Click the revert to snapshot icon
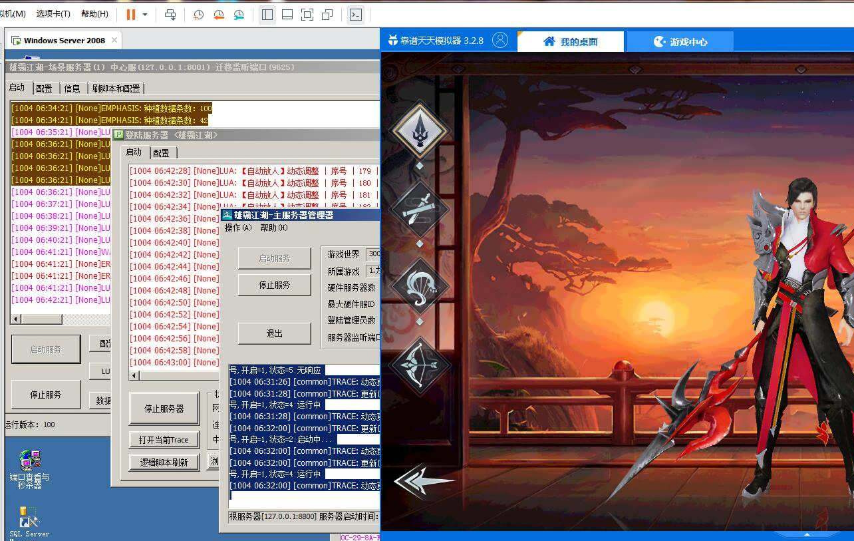Screen dimensions: 854x541 218,14
